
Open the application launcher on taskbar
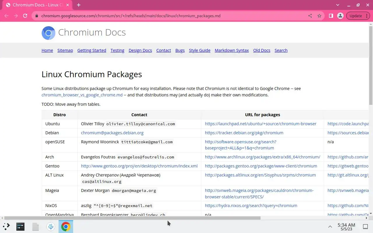coord(6,226)
